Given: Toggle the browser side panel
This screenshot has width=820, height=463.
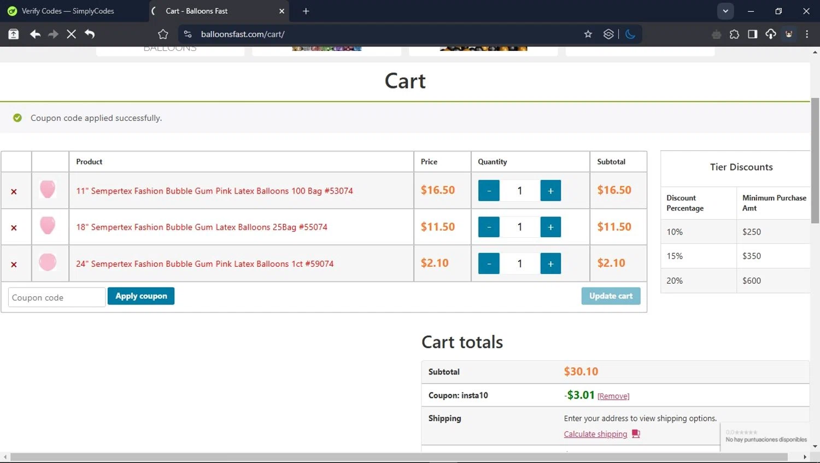Looking at the screenshot, I should coord(753,34).
